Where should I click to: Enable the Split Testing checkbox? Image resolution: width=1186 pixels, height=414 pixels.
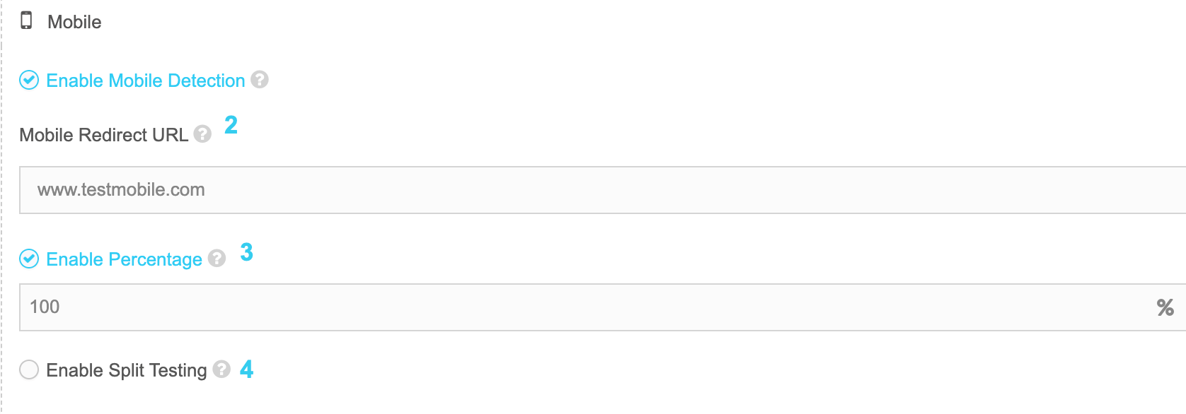pos(29,369)
